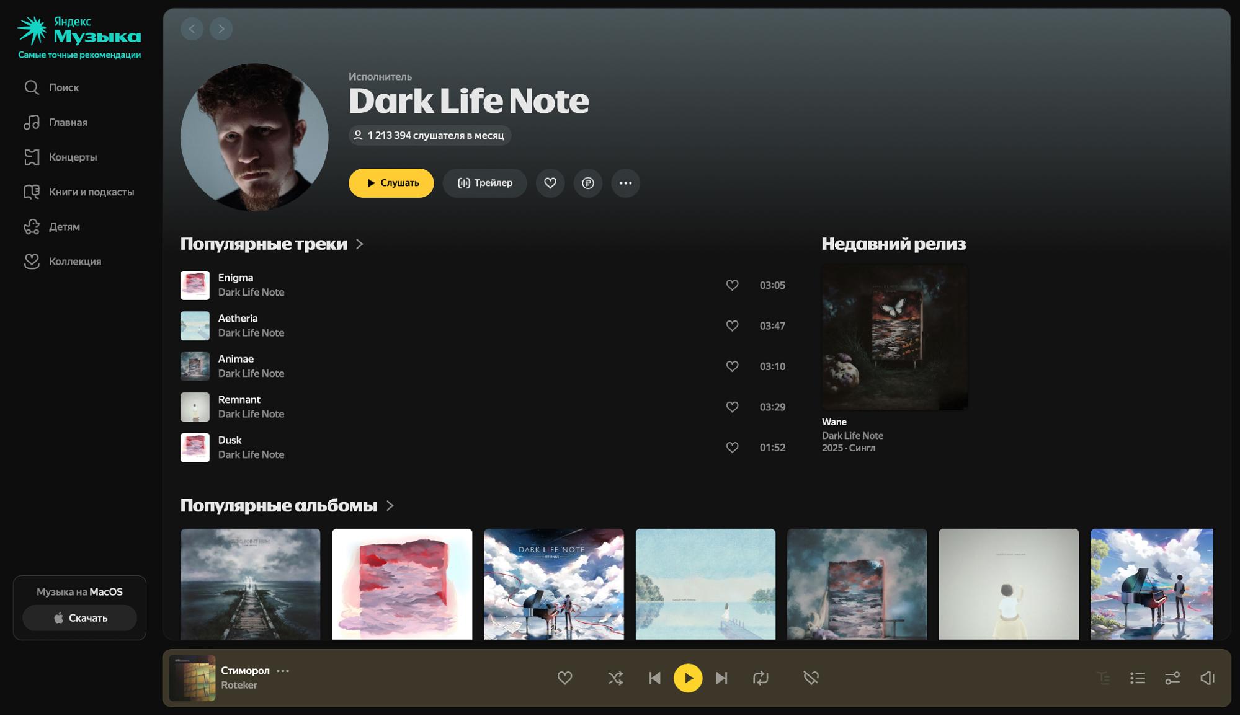1240x716 pixels.
Task: Go to Концерты in the sidebar
Action: click(x=73, y=157)
